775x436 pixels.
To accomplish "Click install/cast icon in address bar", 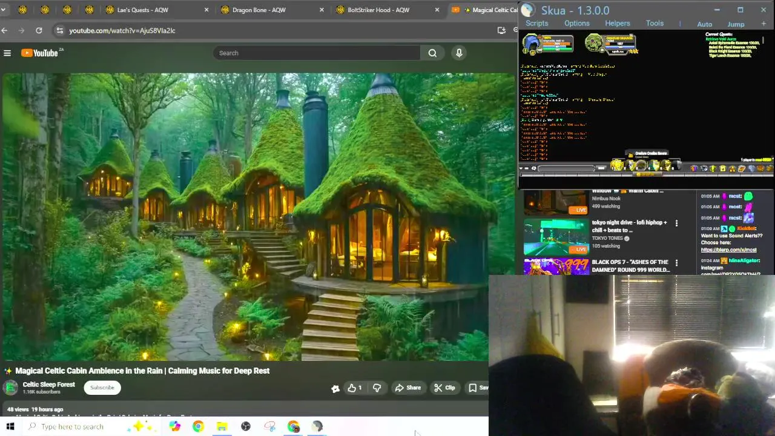I will click(x=501, y=30).
